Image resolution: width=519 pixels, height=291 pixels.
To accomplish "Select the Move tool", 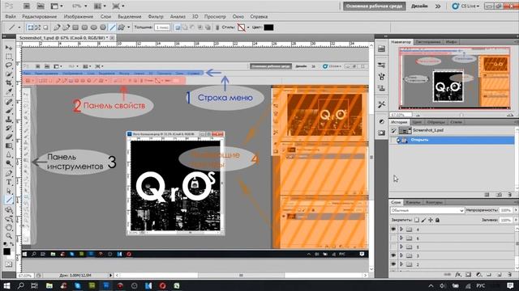I will click(x=9, y=48).
